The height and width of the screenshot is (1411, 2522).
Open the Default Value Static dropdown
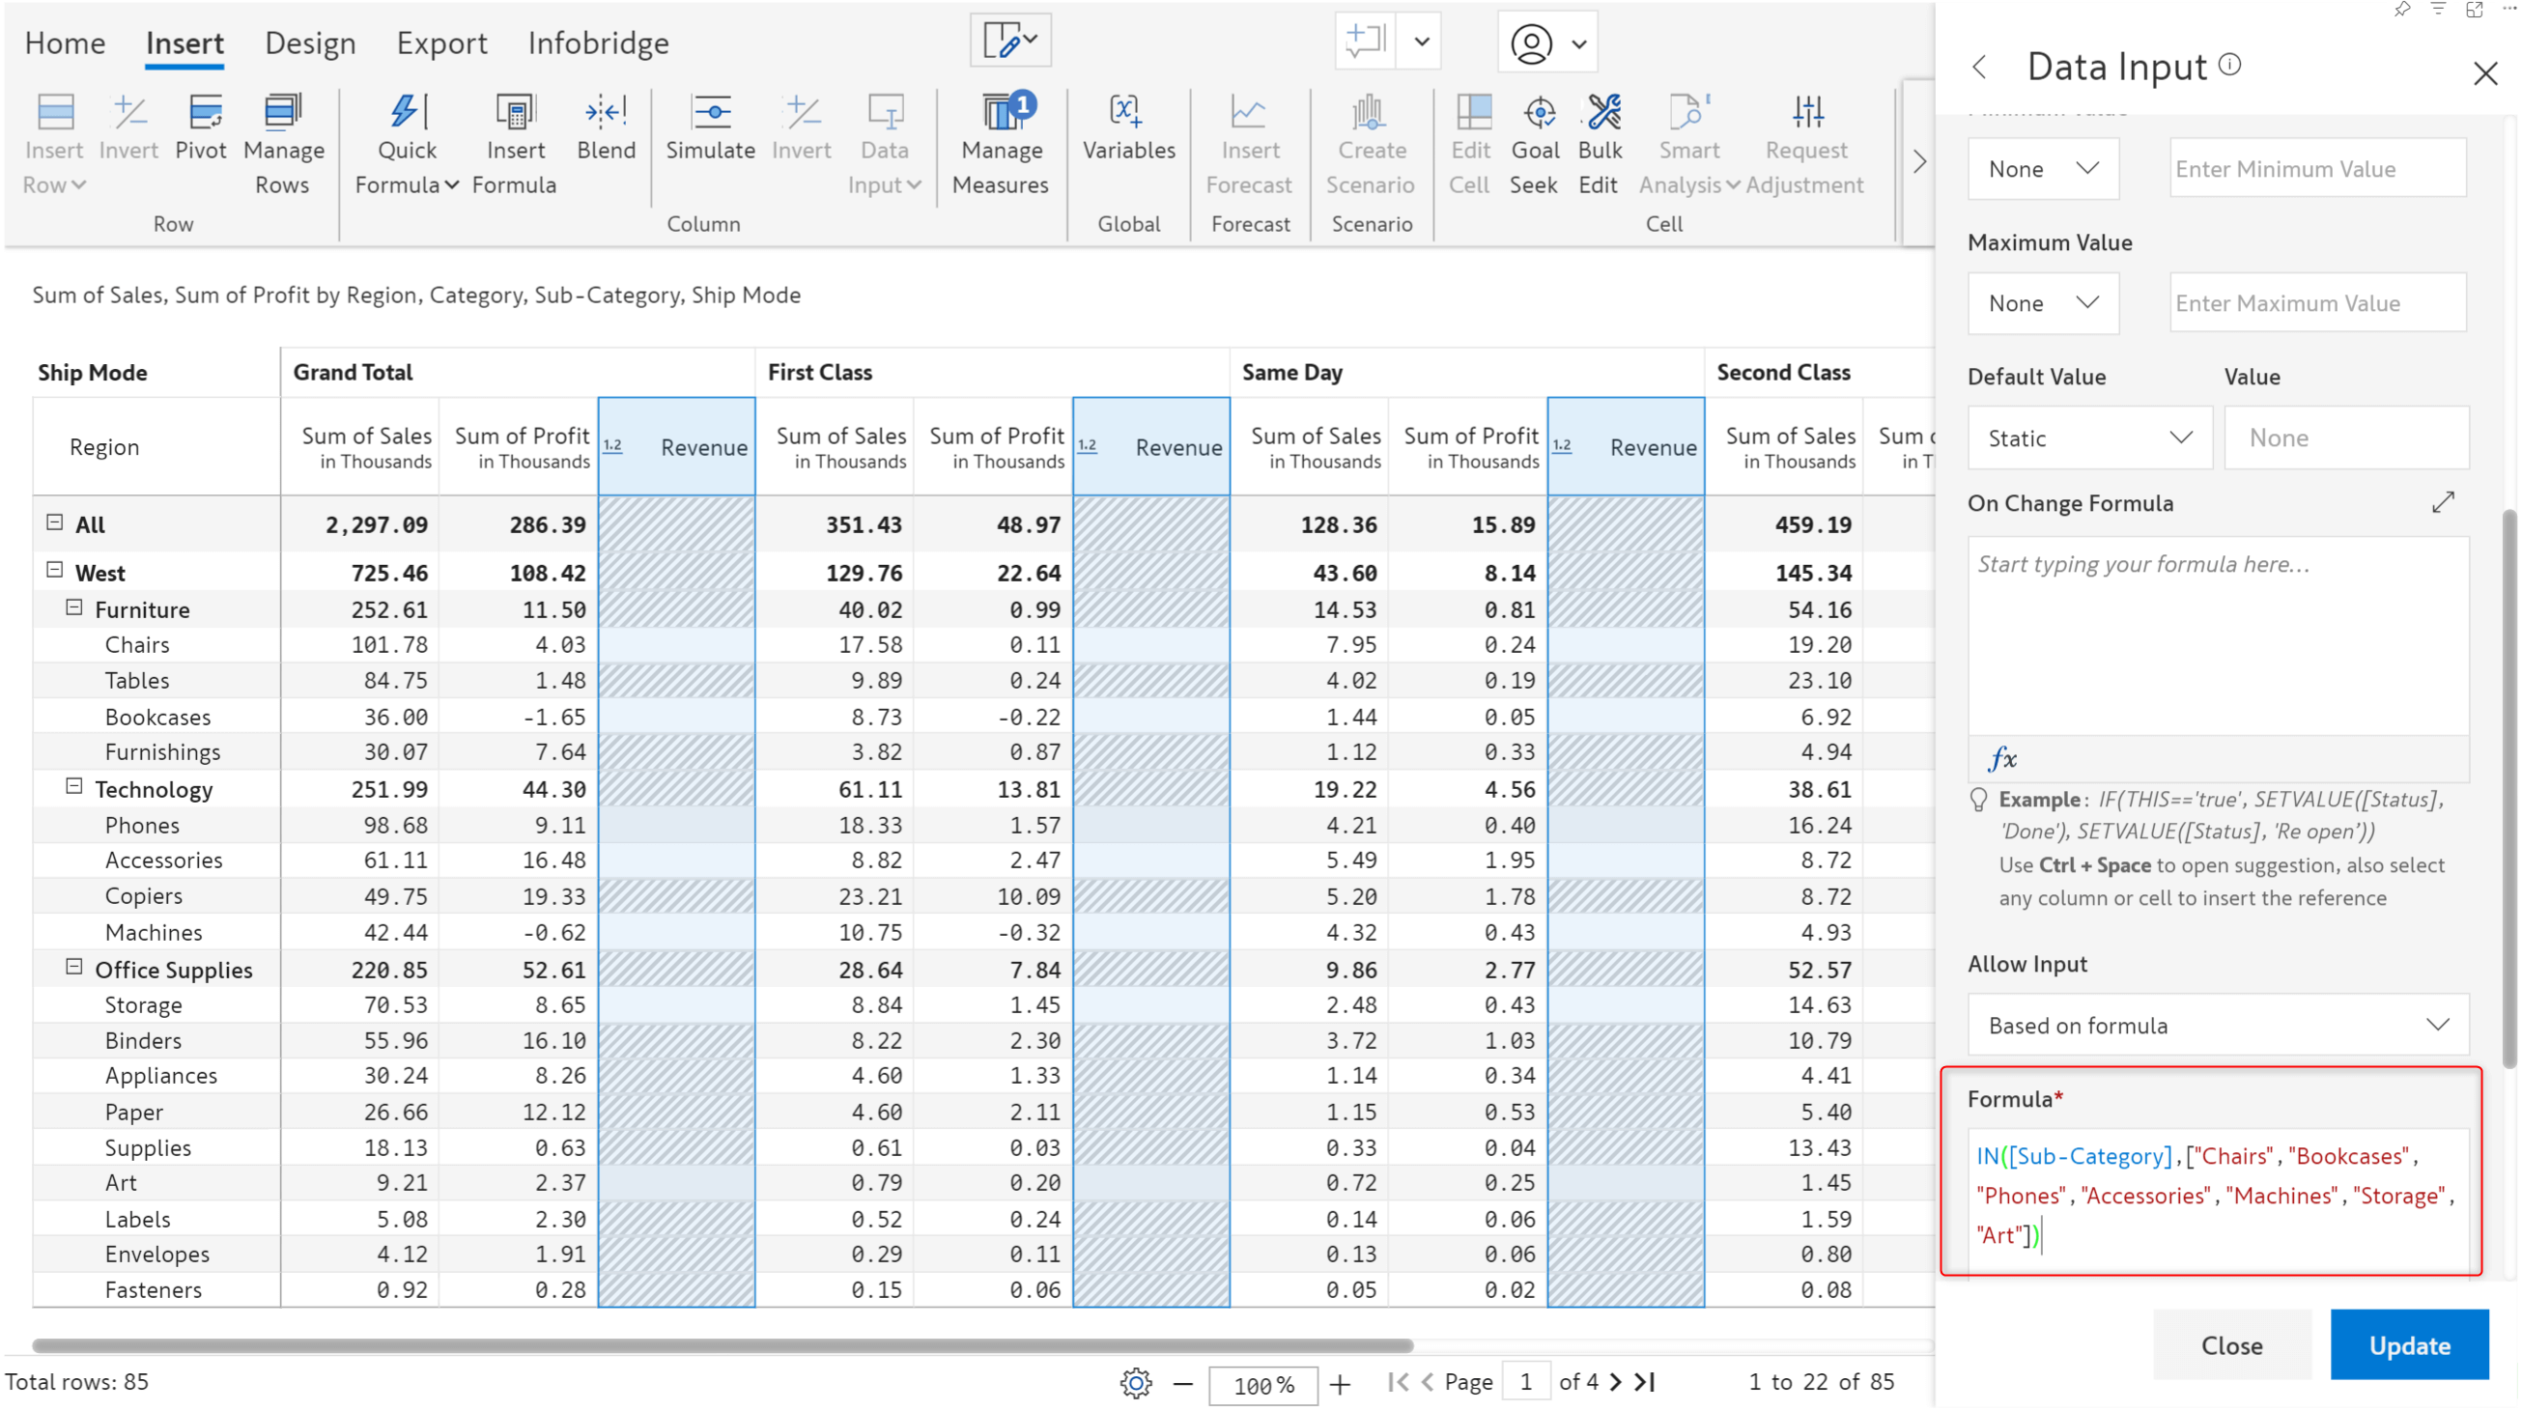[x=2089, y=437]
